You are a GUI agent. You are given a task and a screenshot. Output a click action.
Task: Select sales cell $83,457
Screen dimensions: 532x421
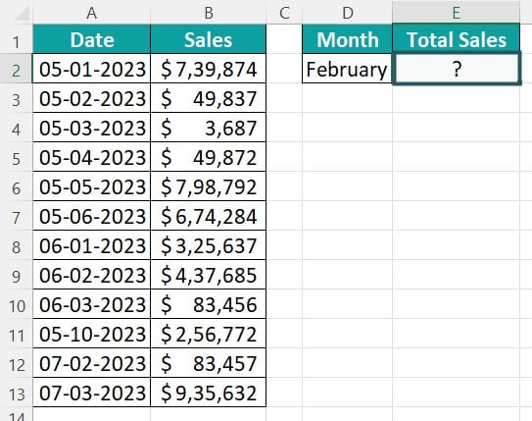tap(209, 362)
